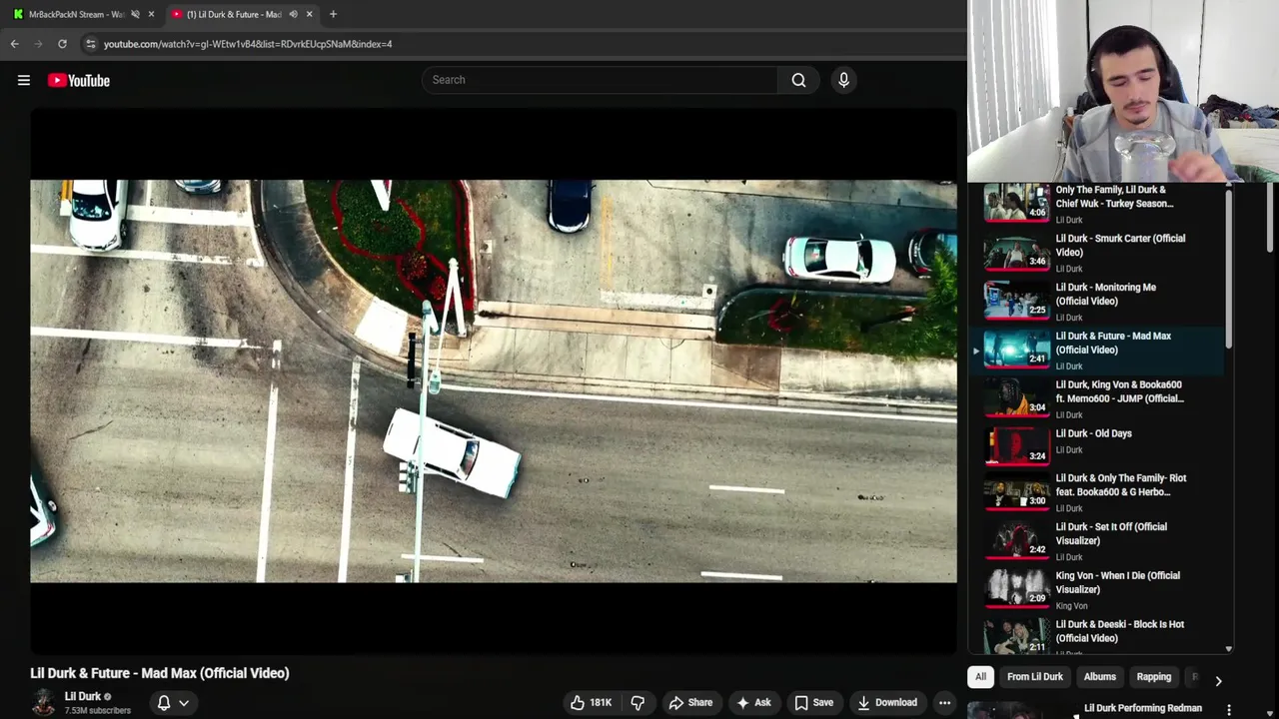Share this video
Viewport: 1279px width, 719px height.
click(x=690, y=702)
